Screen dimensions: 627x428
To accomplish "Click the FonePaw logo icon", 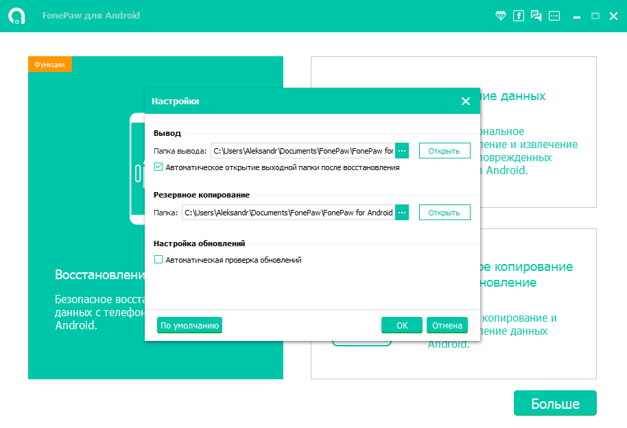I will click(16, 16).
